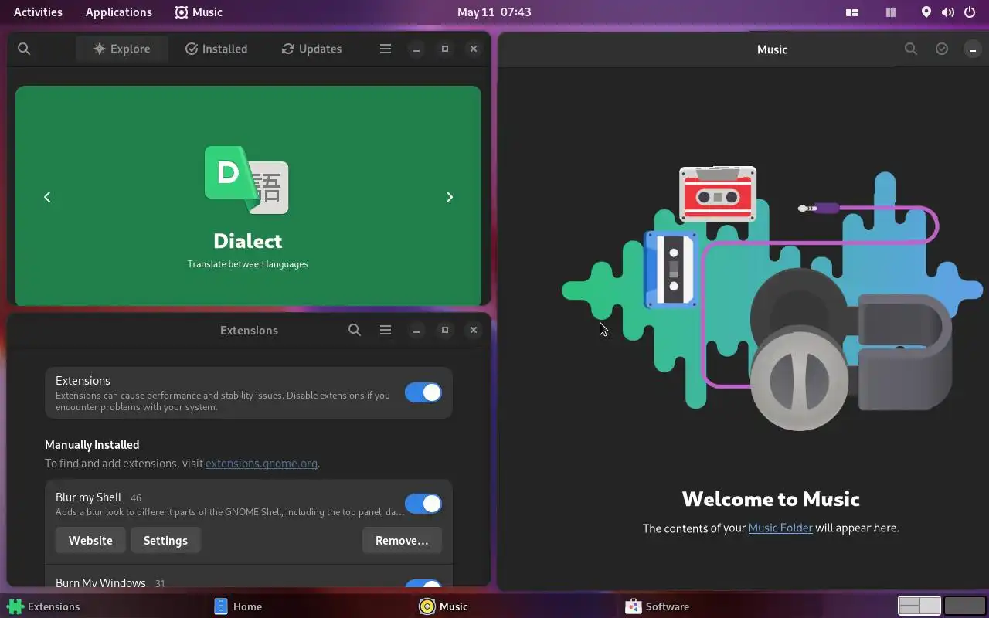Open the Updates tab in Software
989x618 pixels.
(x=311, y=49)
